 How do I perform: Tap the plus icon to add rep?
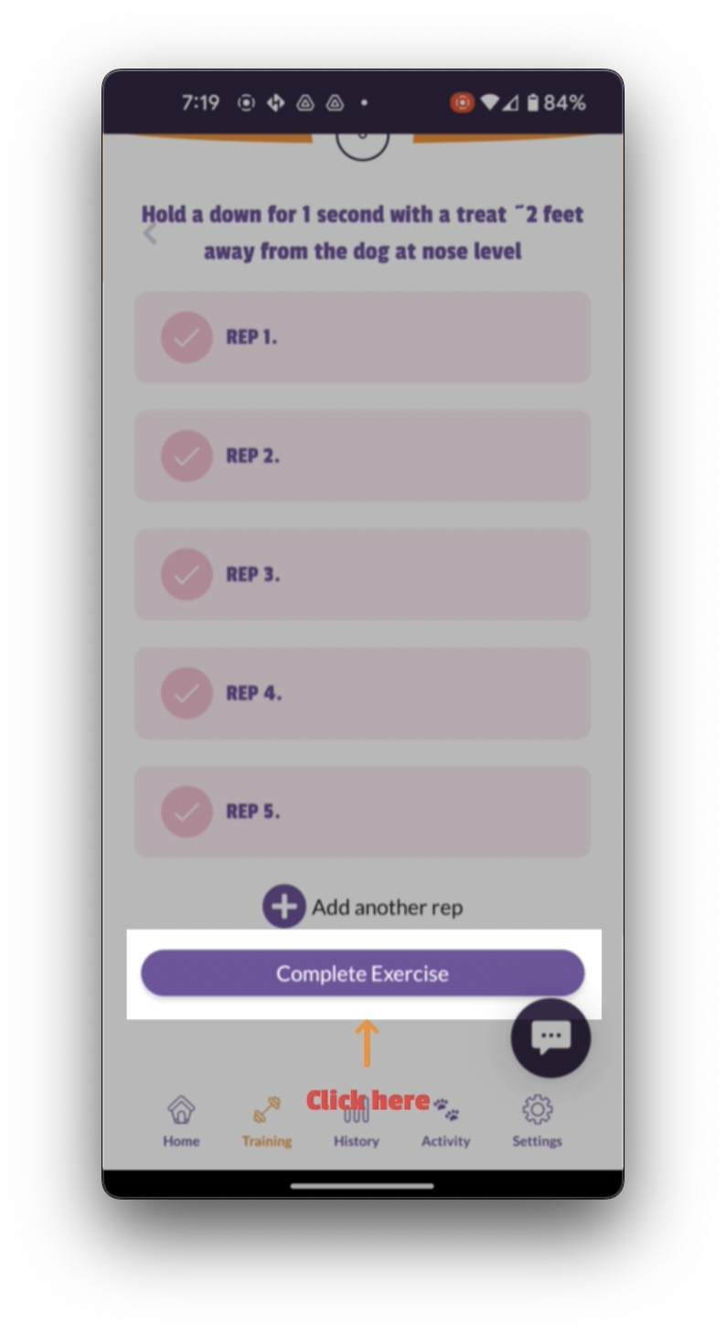click(284, 907)
